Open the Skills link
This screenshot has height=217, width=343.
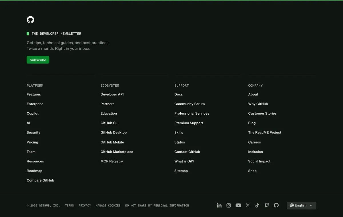179,132
